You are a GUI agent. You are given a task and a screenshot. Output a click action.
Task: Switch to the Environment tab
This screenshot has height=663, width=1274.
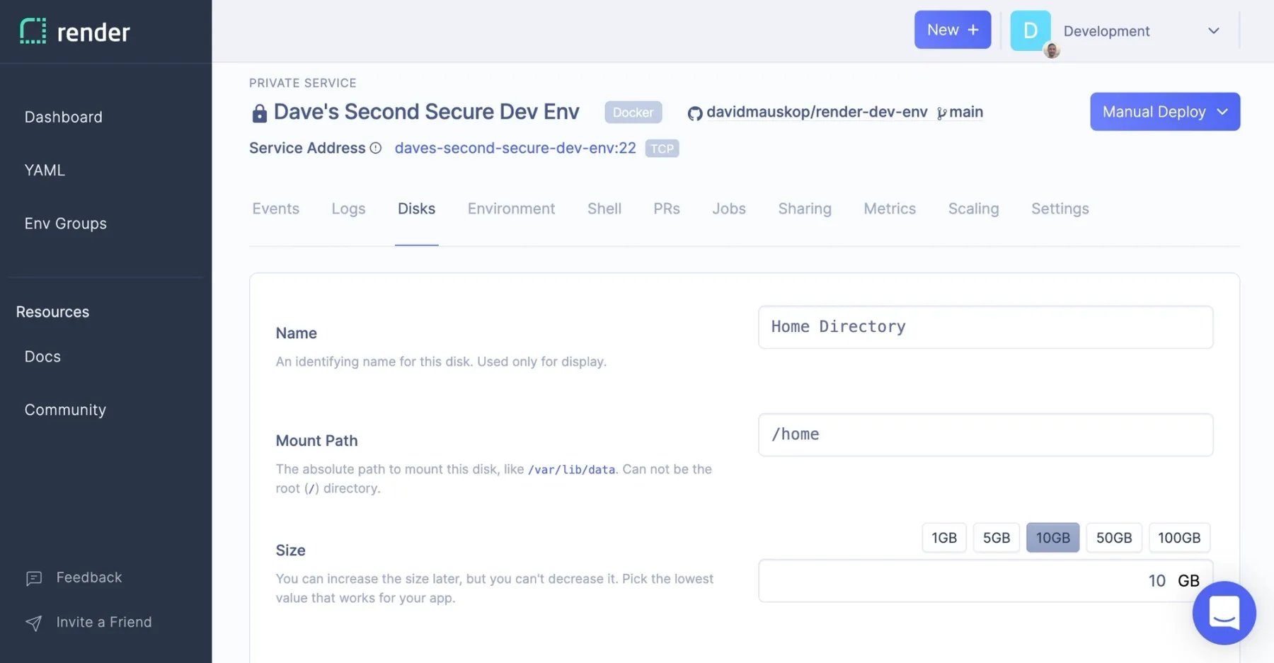511,209
